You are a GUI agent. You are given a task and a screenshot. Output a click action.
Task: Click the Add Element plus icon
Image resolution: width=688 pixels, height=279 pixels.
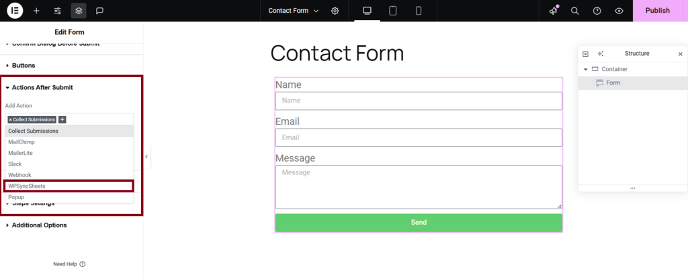point(36,11)
